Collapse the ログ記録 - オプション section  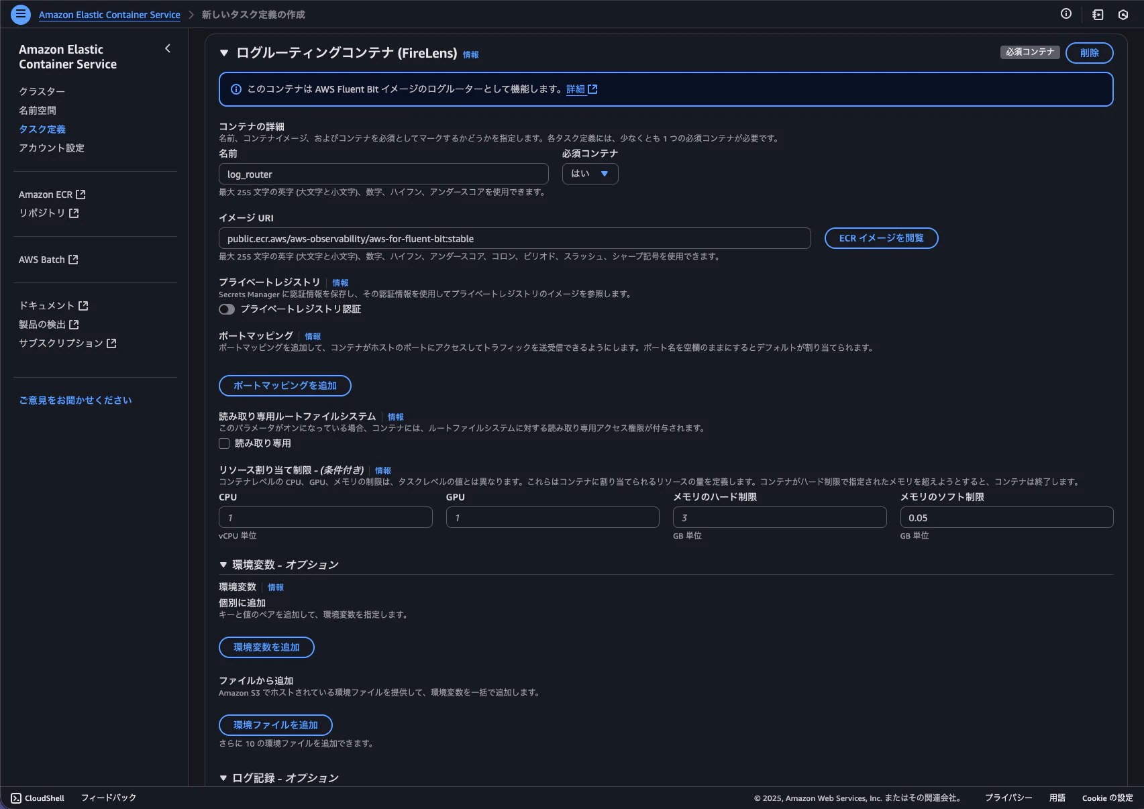coord(223,778)
